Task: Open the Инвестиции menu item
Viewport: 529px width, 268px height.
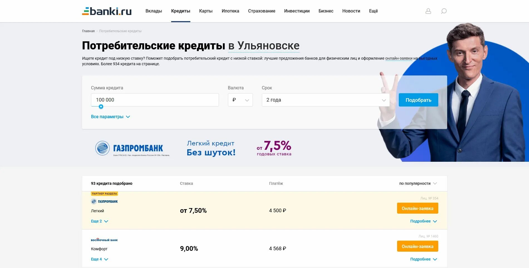Action: pos(297,11)
